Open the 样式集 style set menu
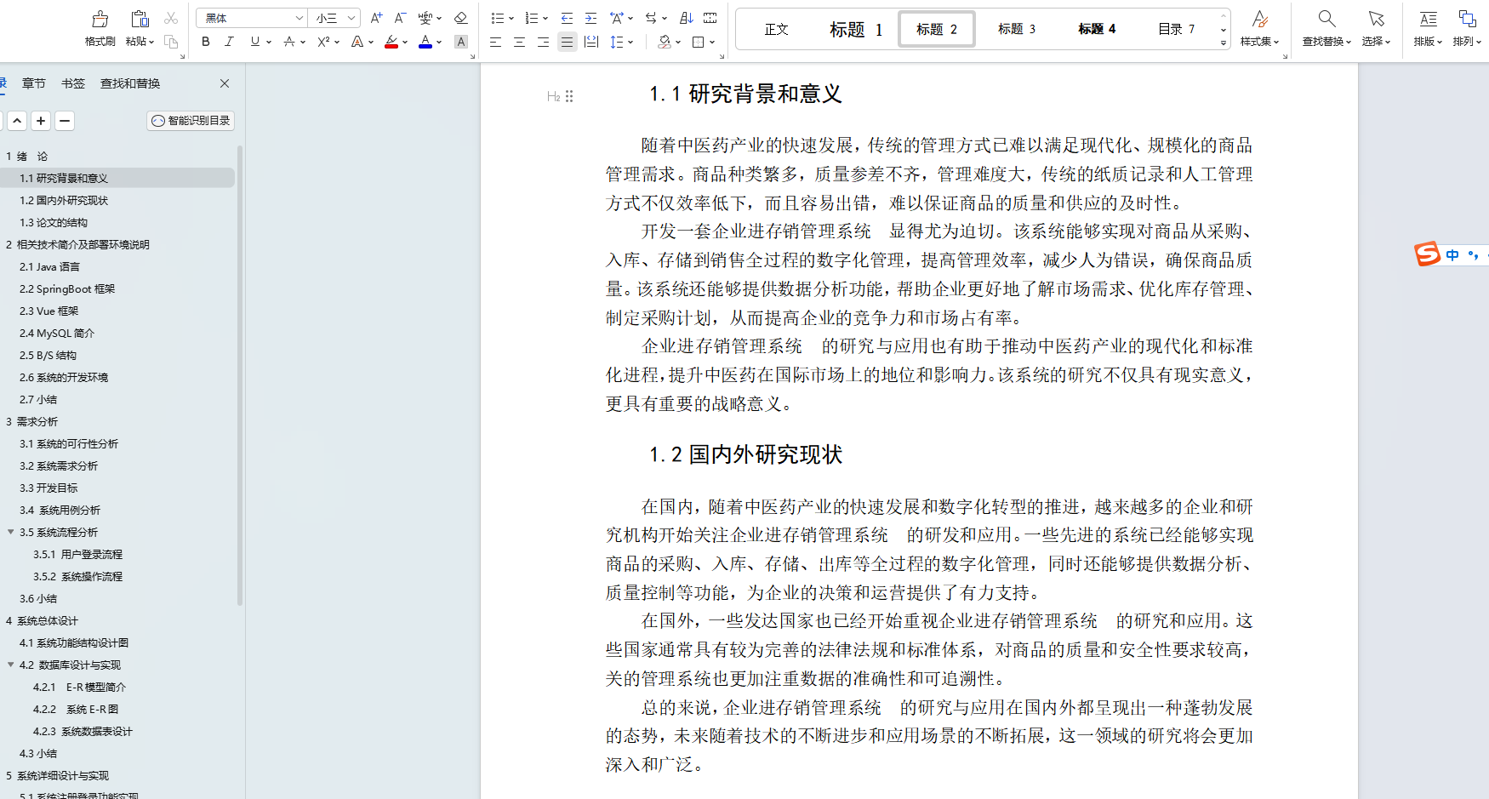The image size is (1489, 799). pos(1259,29)
